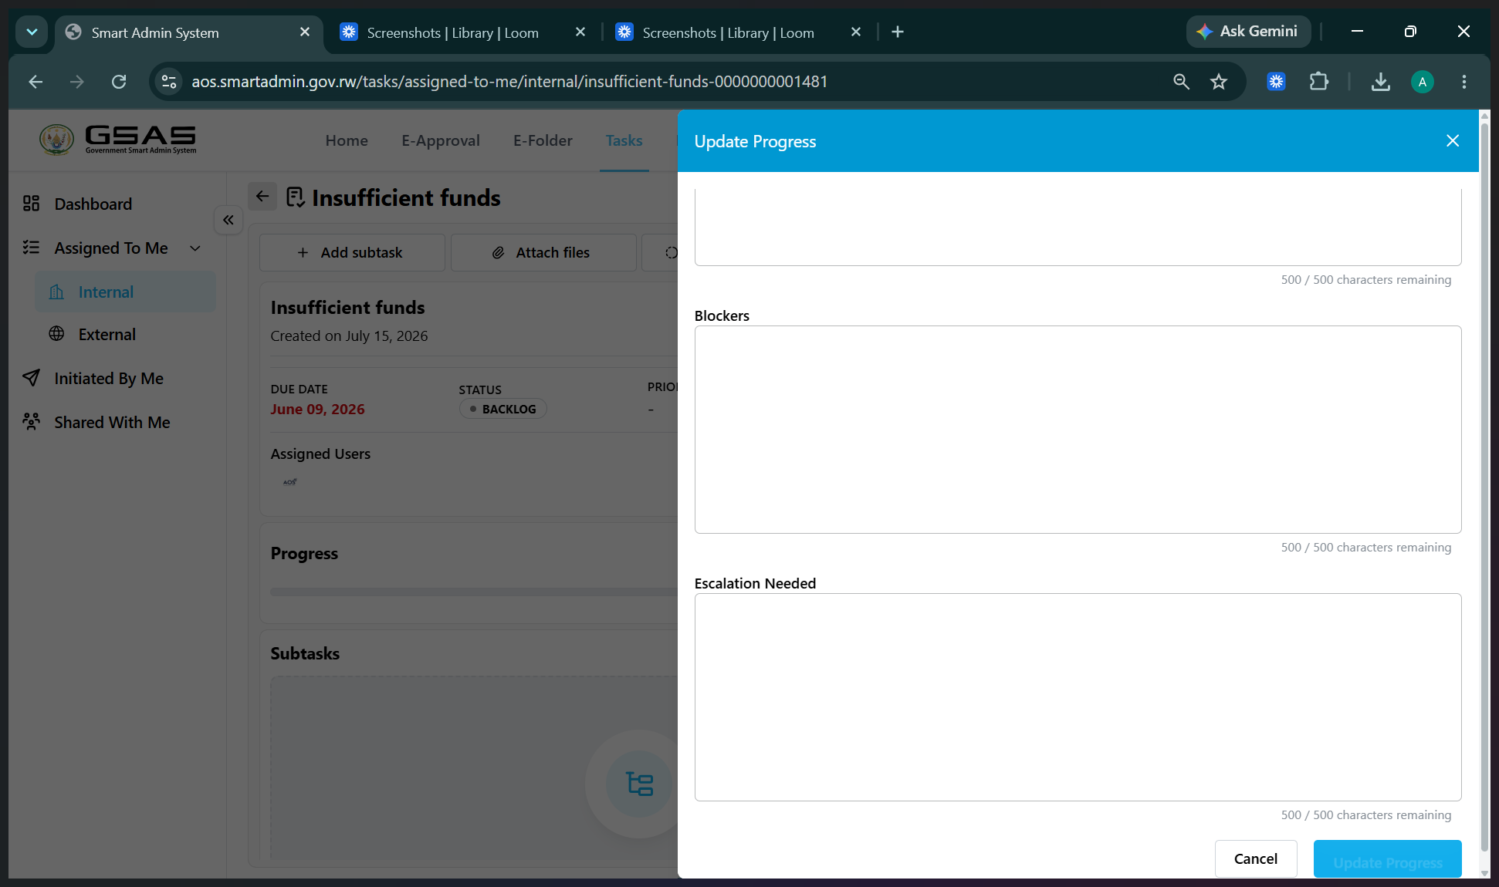Click the Assigned To Me list icon
This screenshot has width=1499, height=887.
point(31,248)
